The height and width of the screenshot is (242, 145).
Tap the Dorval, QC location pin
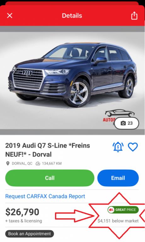pos(8,164)
